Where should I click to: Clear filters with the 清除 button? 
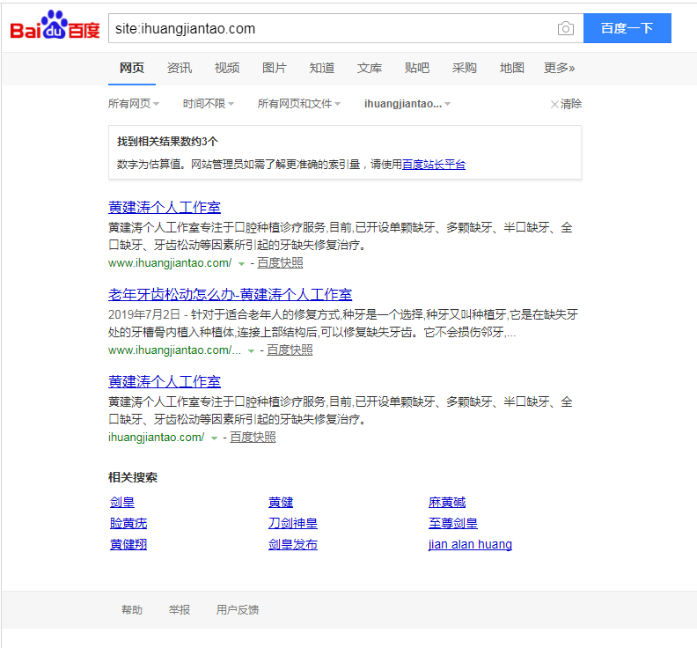567,104
